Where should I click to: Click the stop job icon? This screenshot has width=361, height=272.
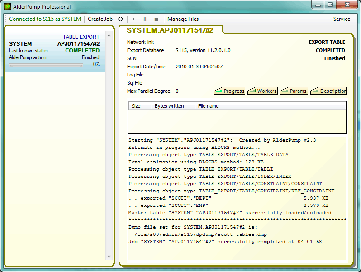[x=157, y=19]
